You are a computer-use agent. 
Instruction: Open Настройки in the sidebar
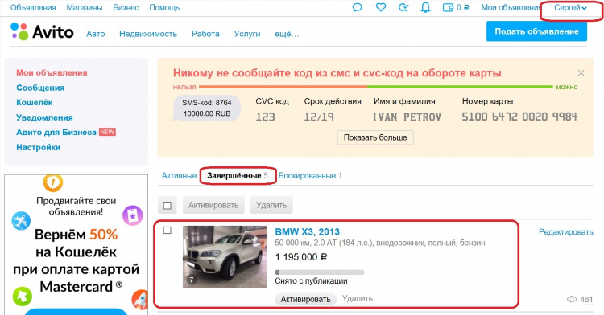click(x=38, y=147)
